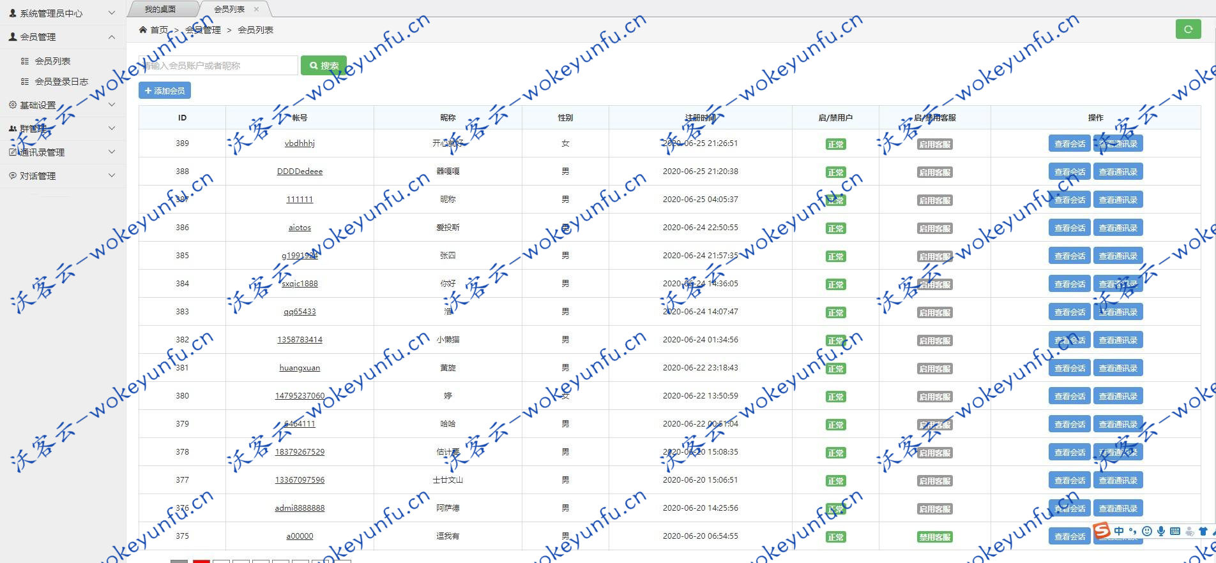Image resolution: width=1216 pixels, height=563 pixels.
Task: Click the gear icon beside 基础设置
Action: point(12,105)
